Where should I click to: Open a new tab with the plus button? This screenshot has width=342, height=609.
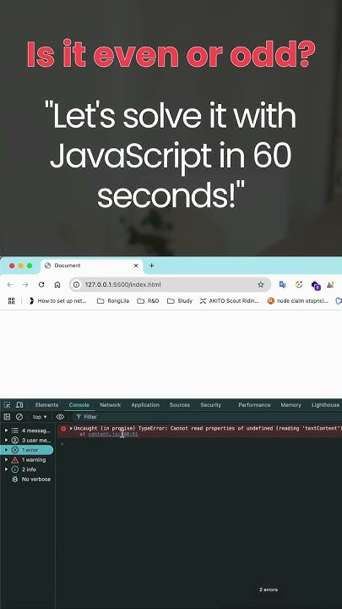152,266
